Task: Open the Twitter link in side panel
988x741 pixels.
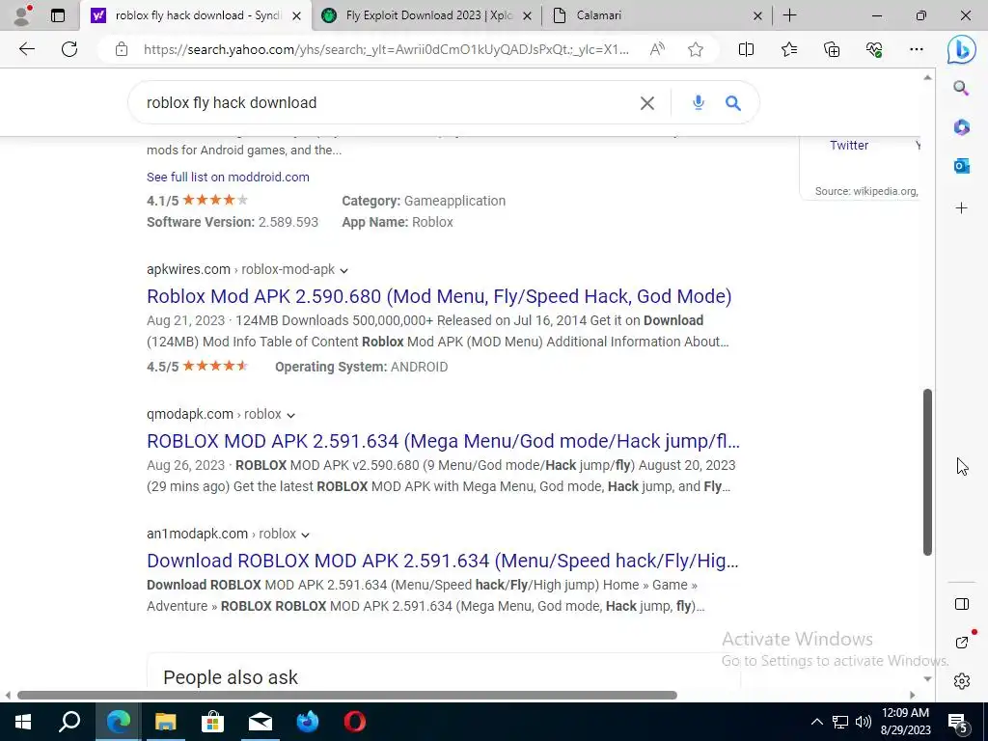Action: tap(849, 146)
